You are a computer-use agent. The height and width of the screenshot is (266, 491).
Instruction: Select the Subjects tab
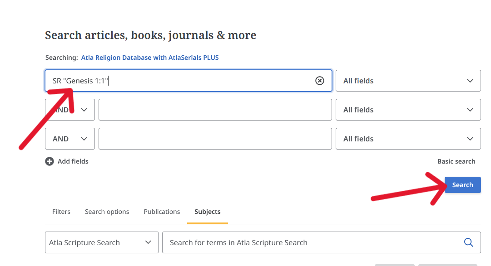[207, 212]
